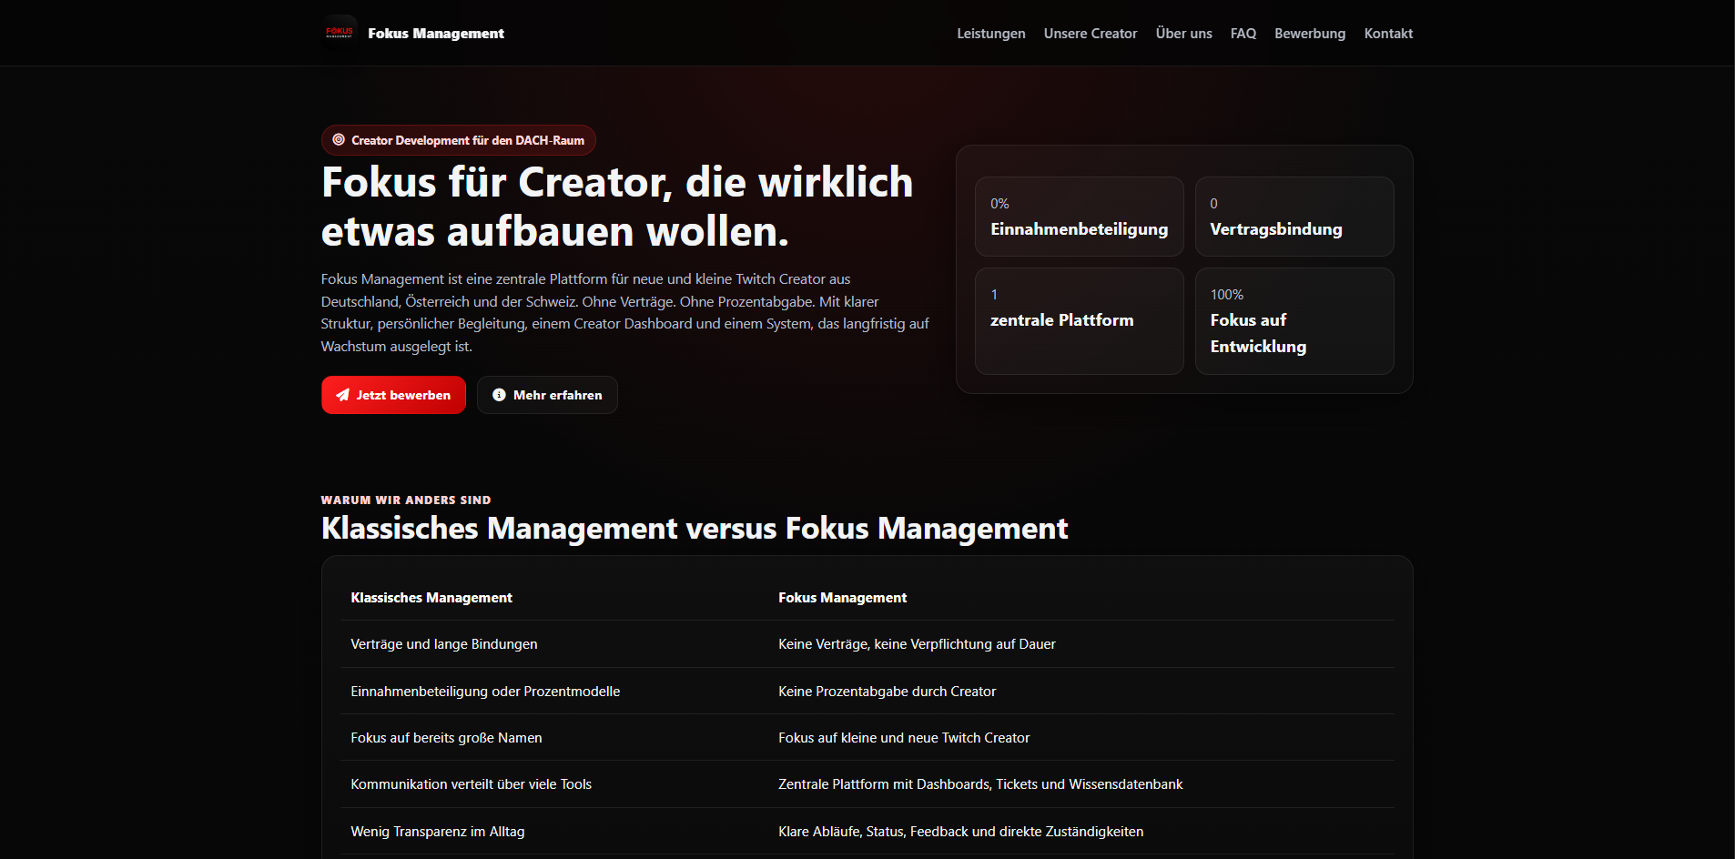The width and height of the screenshot is (1735, 859).
Task: Click cell Verträge und lange Bindungen
Action: click(444, 644)
